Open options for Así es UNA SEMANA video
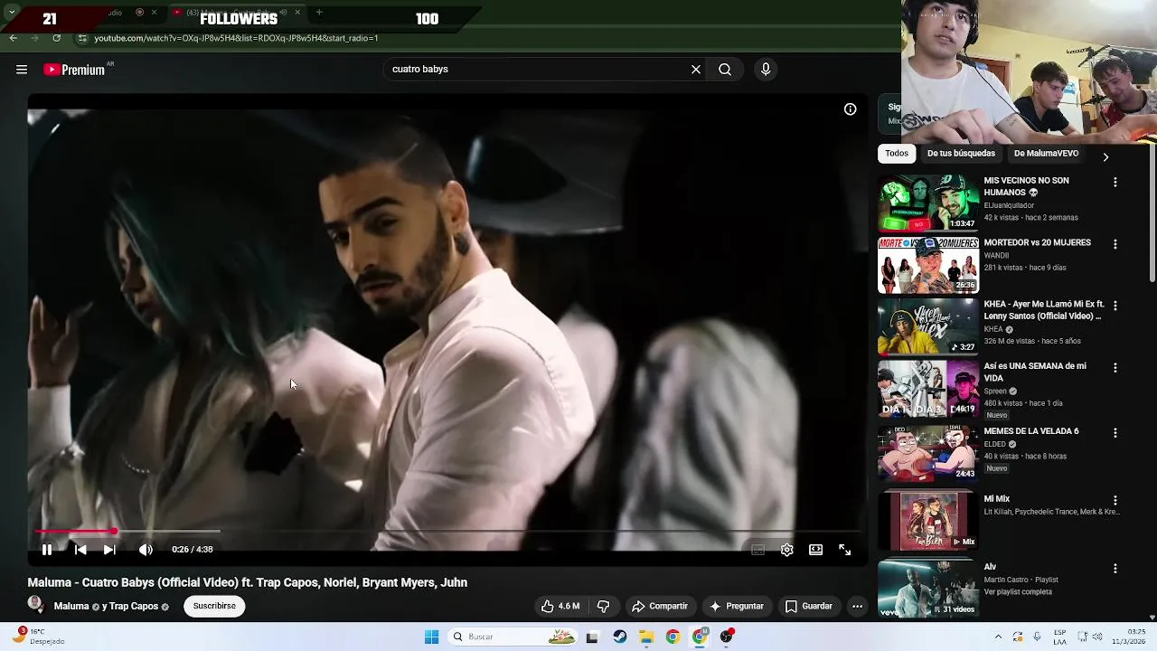 tap(1115, 368)
